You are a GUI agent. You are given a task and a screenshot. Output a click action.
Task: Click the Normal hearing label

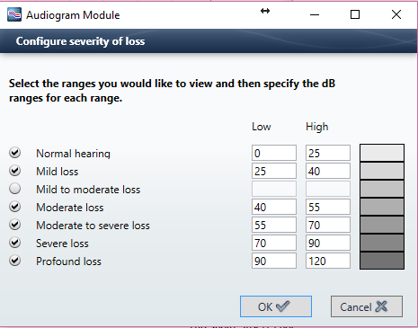pos(73,154)
